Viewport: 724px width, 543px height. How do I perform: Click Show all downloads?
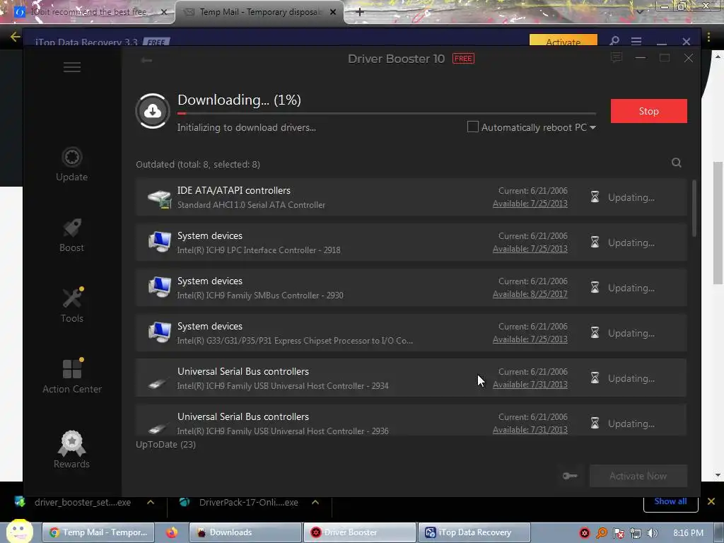point(670,501)
